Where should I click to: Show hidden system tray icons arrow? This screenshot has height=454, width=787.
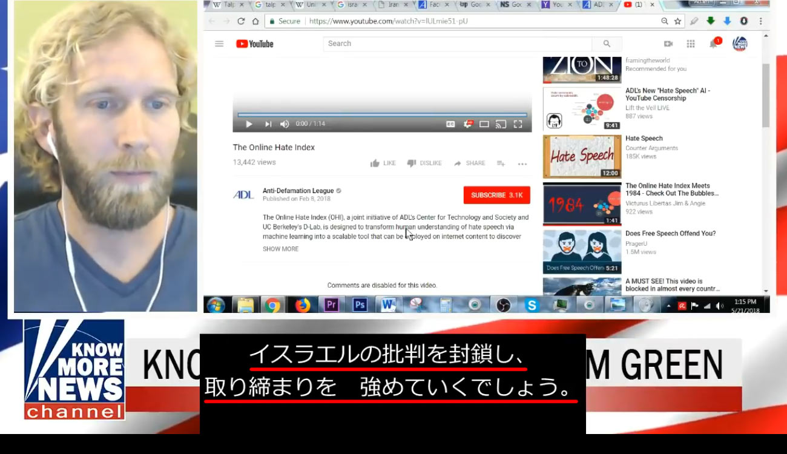point(669,306)
